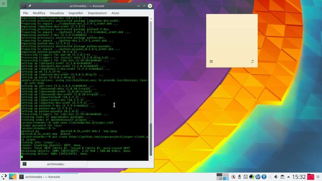322x181 pixels.
Task: Open the desktop toolbox menu at top left
Action: pyautogui.click(x=3, y=3)
